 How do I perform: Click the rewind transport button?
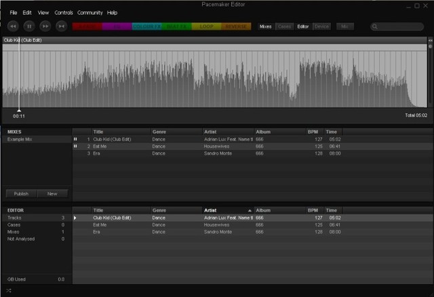(x=13, y=26)
